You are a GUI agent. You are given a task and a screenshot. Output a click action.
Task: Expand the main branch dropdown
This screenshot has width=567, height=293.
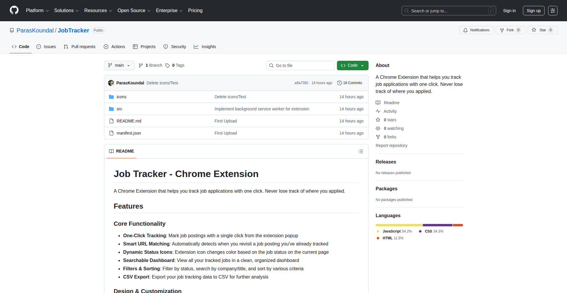click(x=119, y=66)
